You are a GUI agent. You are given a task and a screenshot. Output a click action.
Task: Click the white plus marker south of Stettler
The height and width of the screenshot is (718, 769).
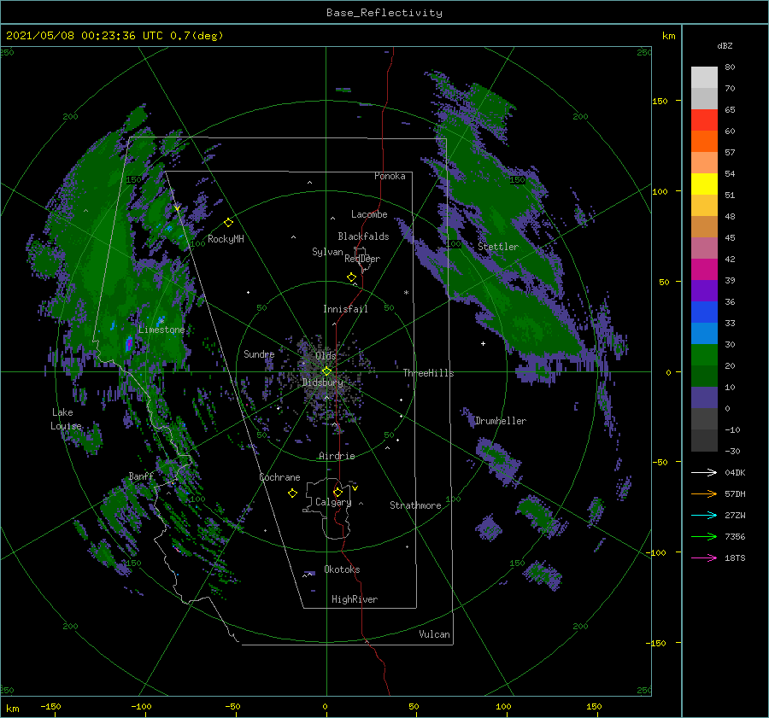click(483, 343)
